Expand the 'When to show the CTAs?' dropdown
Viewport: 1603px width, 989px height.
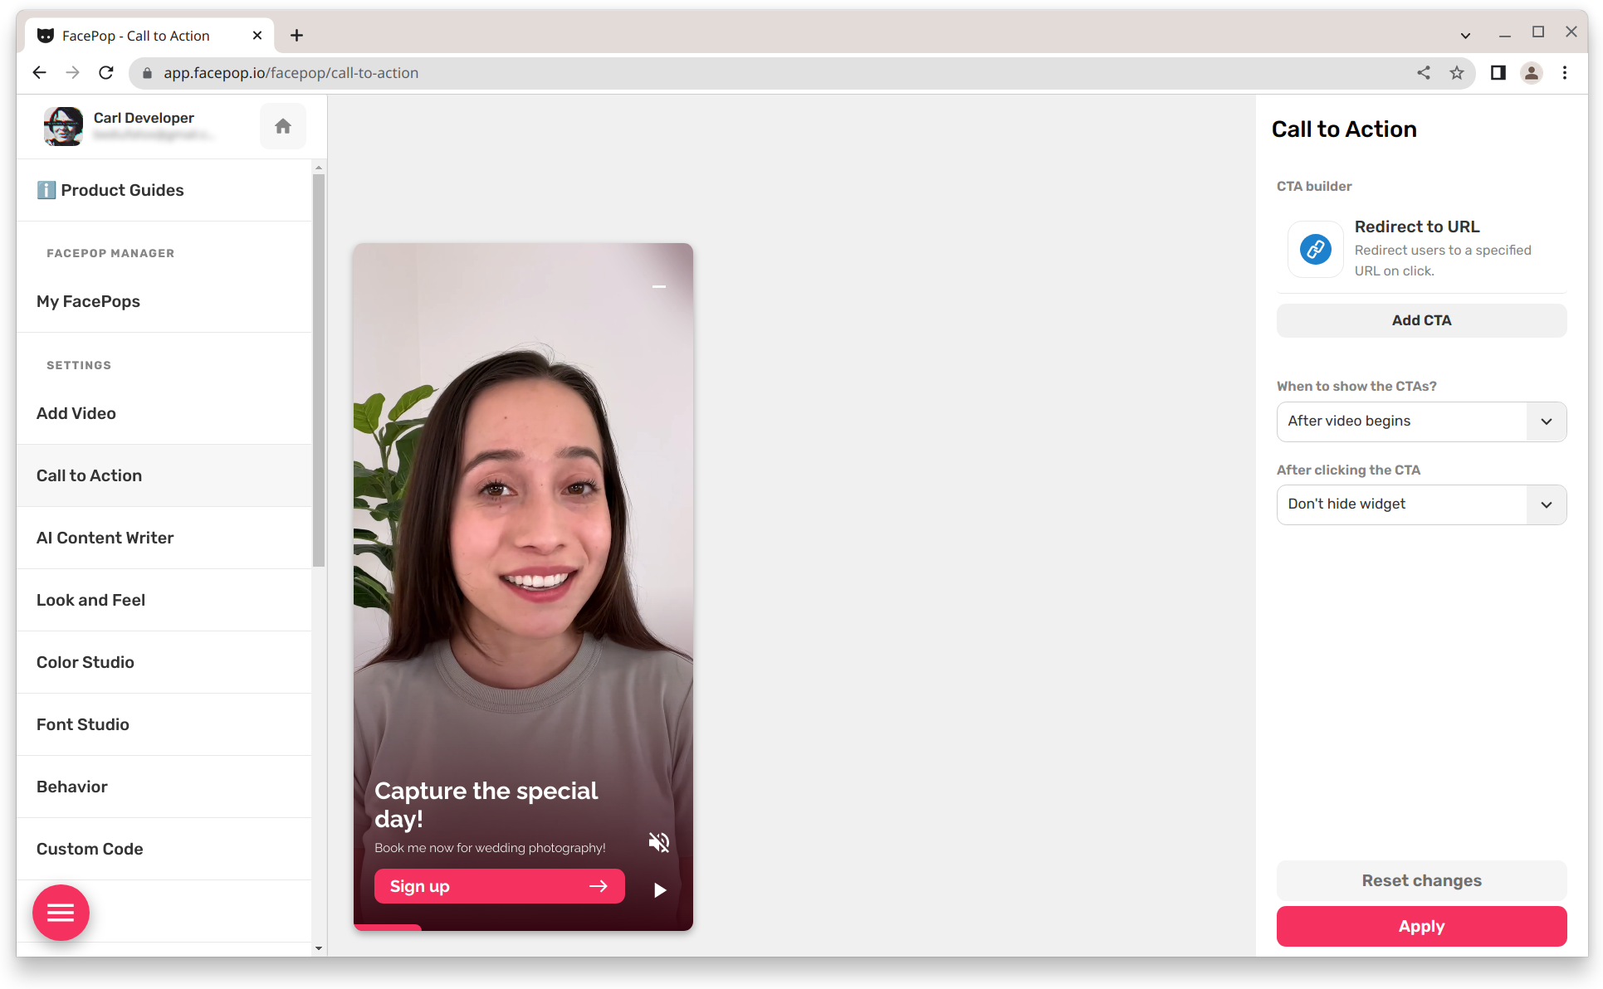[1421, 420]
